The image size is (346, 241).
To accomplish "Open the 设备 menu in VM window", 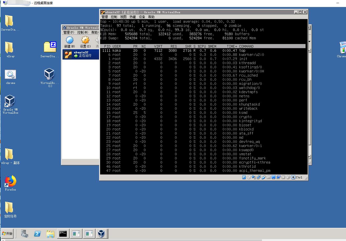I will point(142,17).
